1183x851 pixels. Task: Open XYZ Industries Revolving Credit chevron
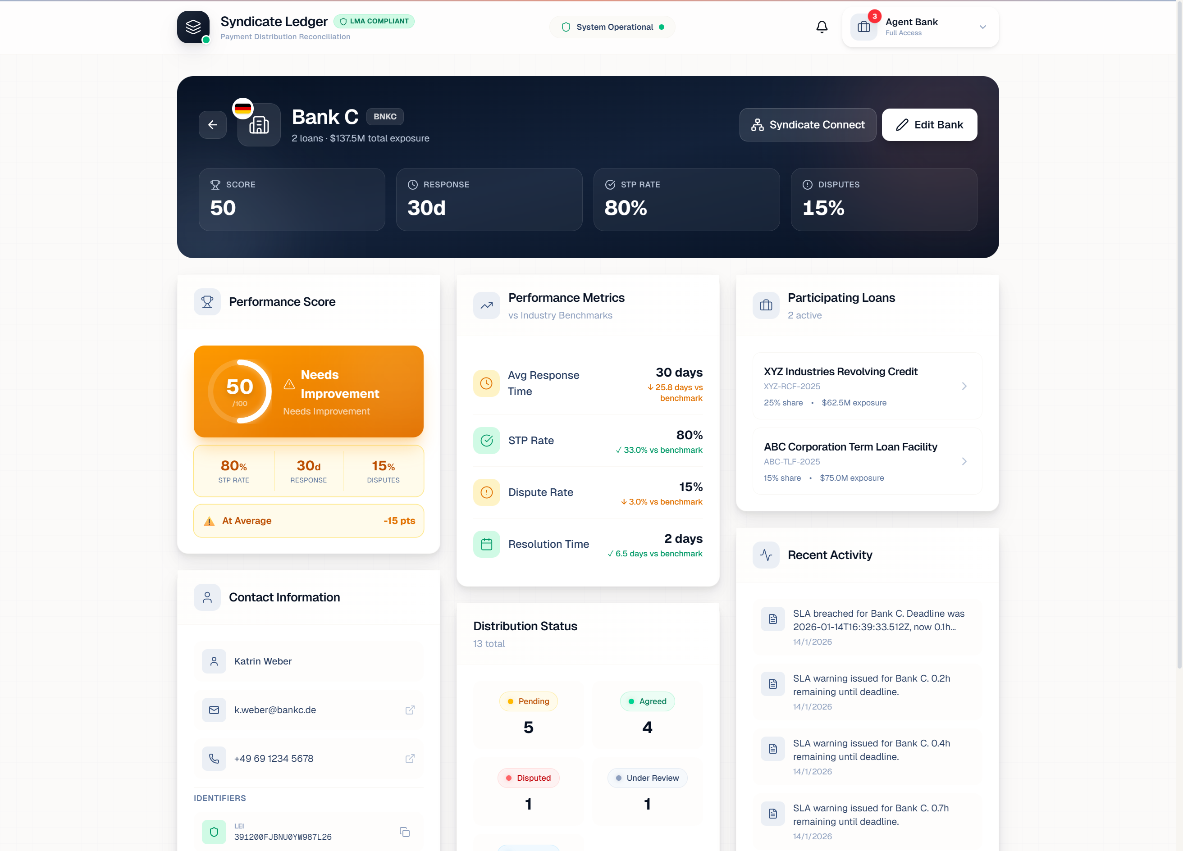click(x=964, y=386)
